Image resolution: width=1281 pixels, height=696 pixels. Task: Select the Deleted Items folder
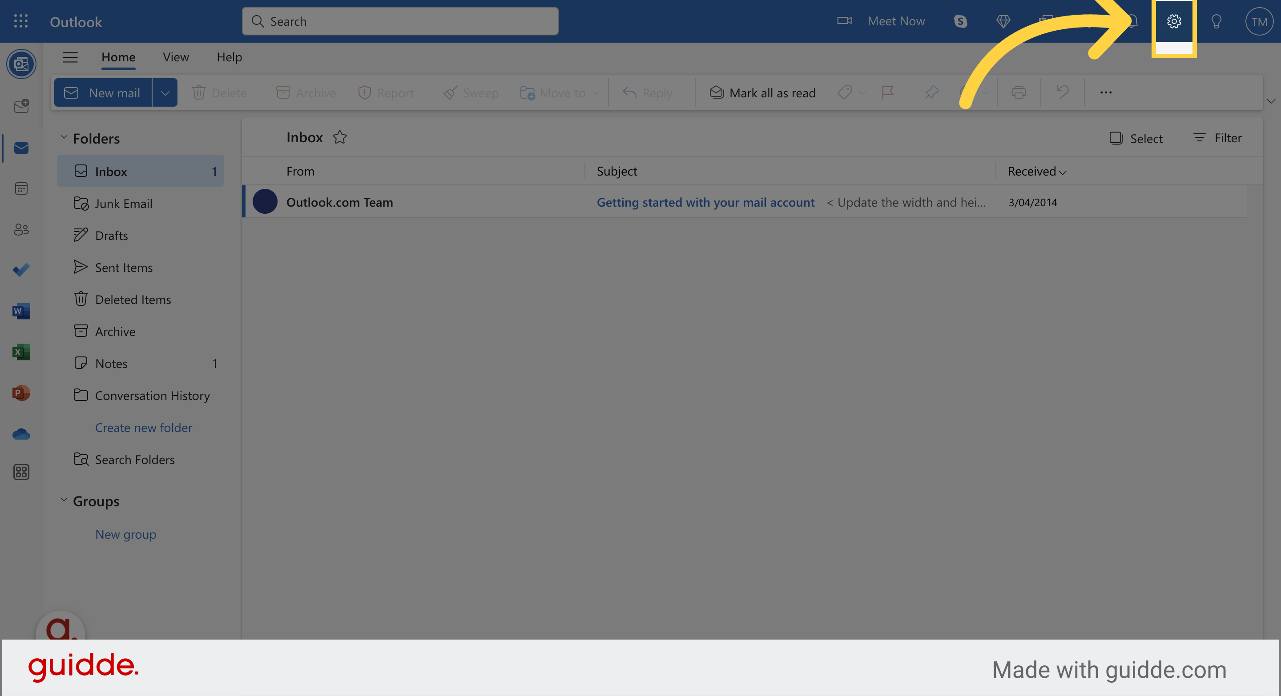140,300
